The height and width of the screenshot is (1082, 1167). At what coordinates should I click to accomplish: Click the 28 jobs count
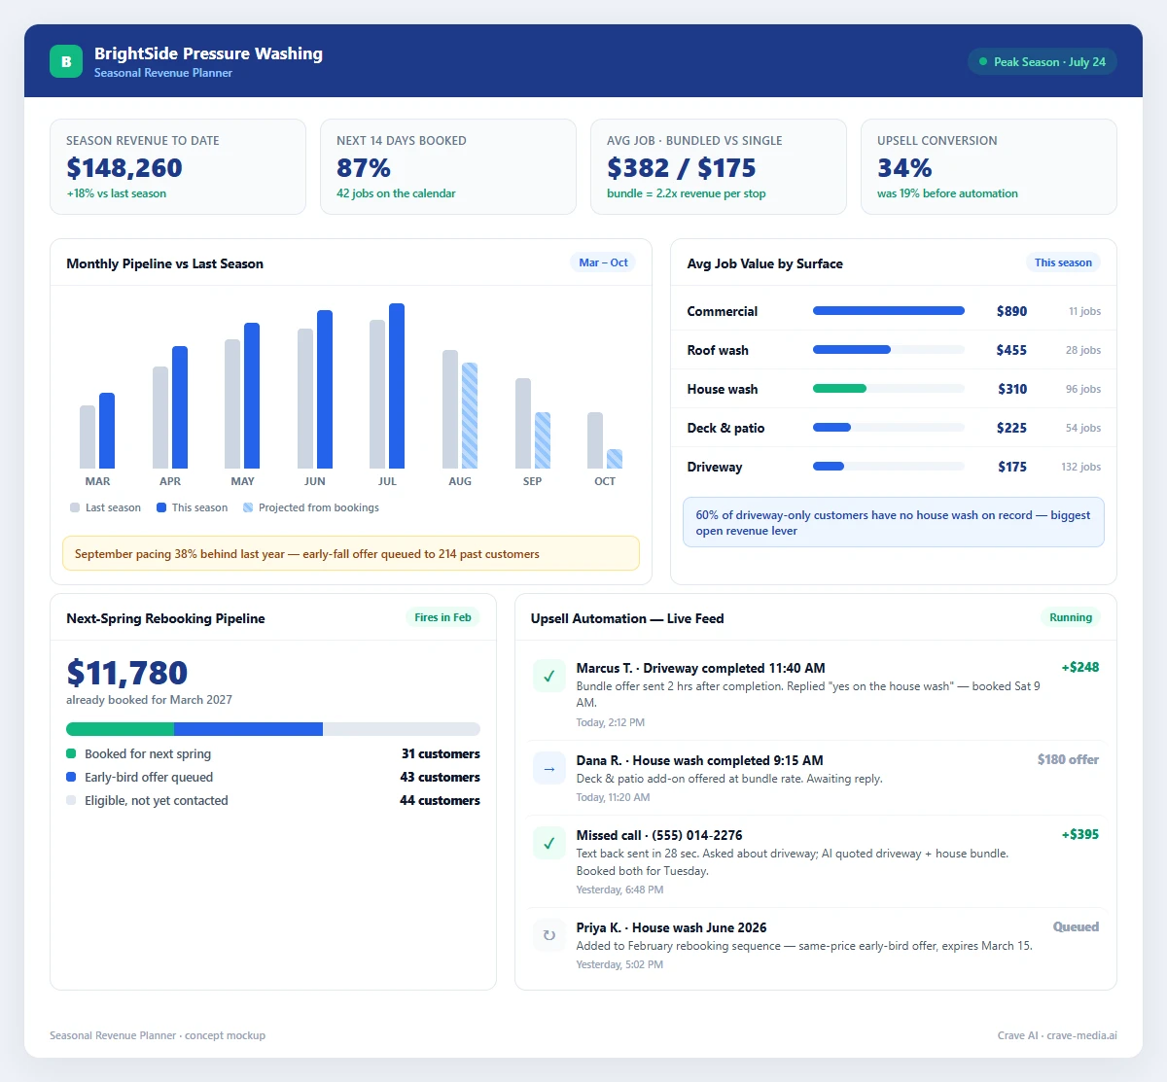[1083, 350]
